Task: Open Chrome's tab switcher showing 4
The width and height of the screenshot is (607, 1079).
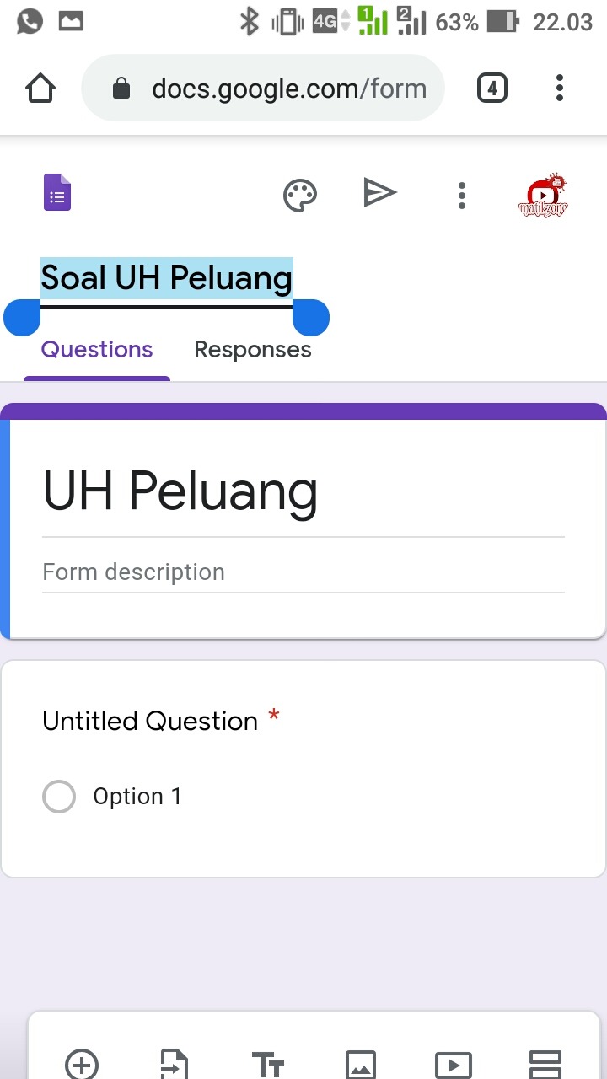Action: point(492,88)
